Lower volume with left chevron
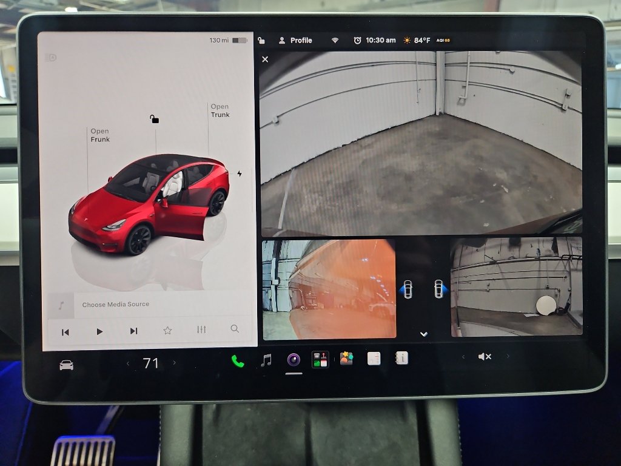 [463, 357]
